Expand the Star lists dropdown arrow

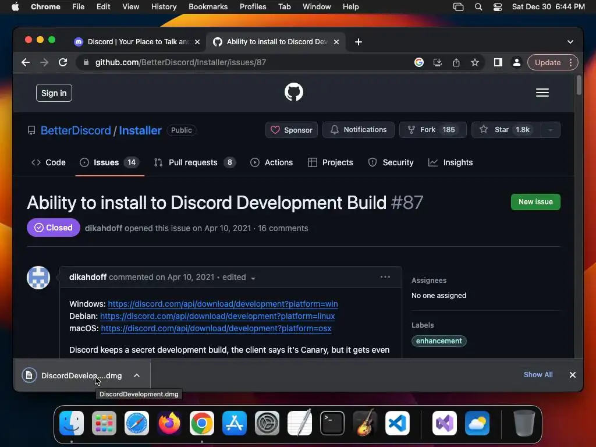(x=551, y=130)
